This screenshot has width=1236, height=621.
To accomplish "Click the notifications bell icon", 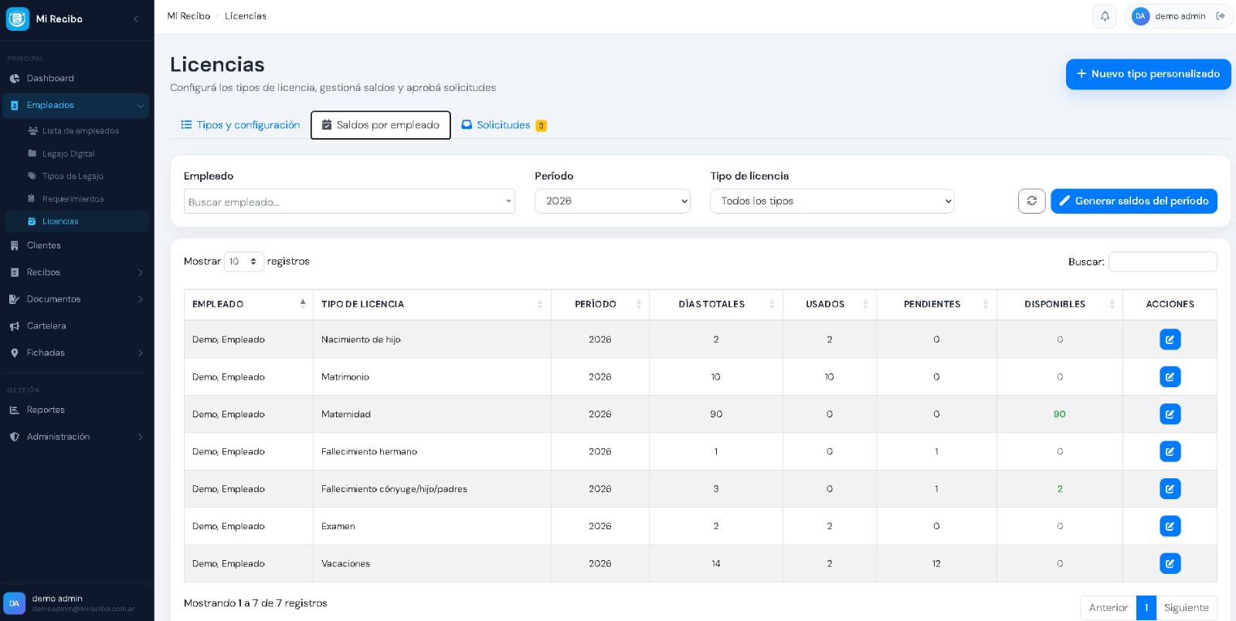I will 1105,16.
